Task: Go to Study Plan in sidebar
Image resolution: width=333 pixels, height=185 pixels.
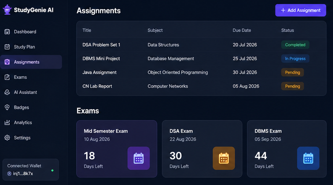Action: [x=31, y=47]
